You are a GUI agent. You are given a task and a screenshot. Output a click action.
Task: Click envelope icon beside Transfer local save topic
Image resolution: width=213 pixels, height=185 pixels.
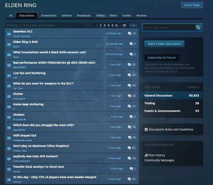pos(9,169)
